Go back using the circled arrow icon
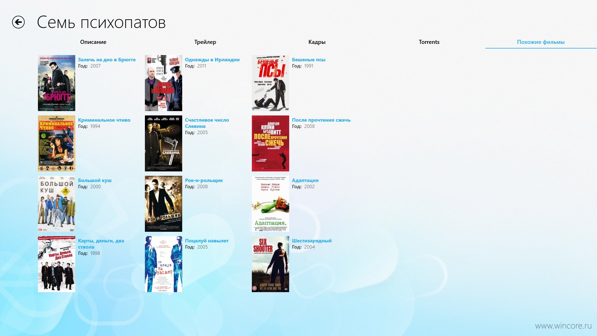597x336 pixels. click(x=18, y=22)
